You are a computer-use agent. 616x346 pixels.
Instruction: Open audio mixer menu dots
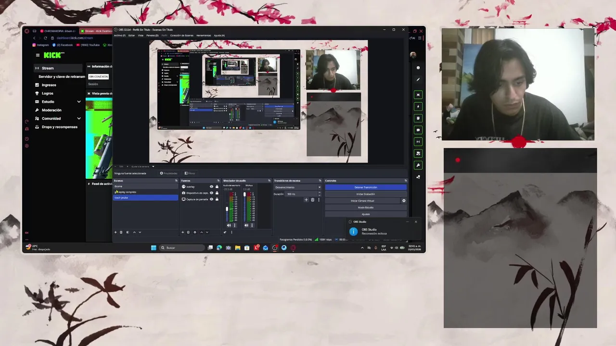pos(231,232)
